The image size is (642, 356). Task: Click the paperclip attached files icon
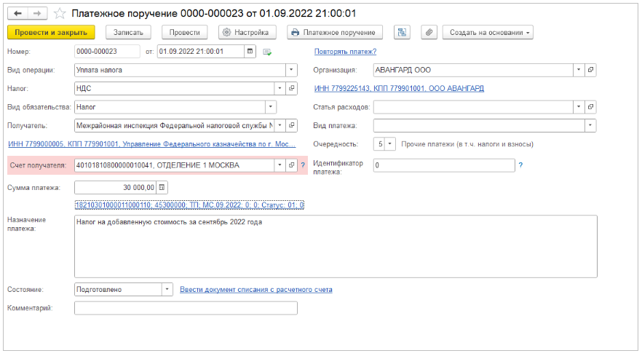(429, 32)
